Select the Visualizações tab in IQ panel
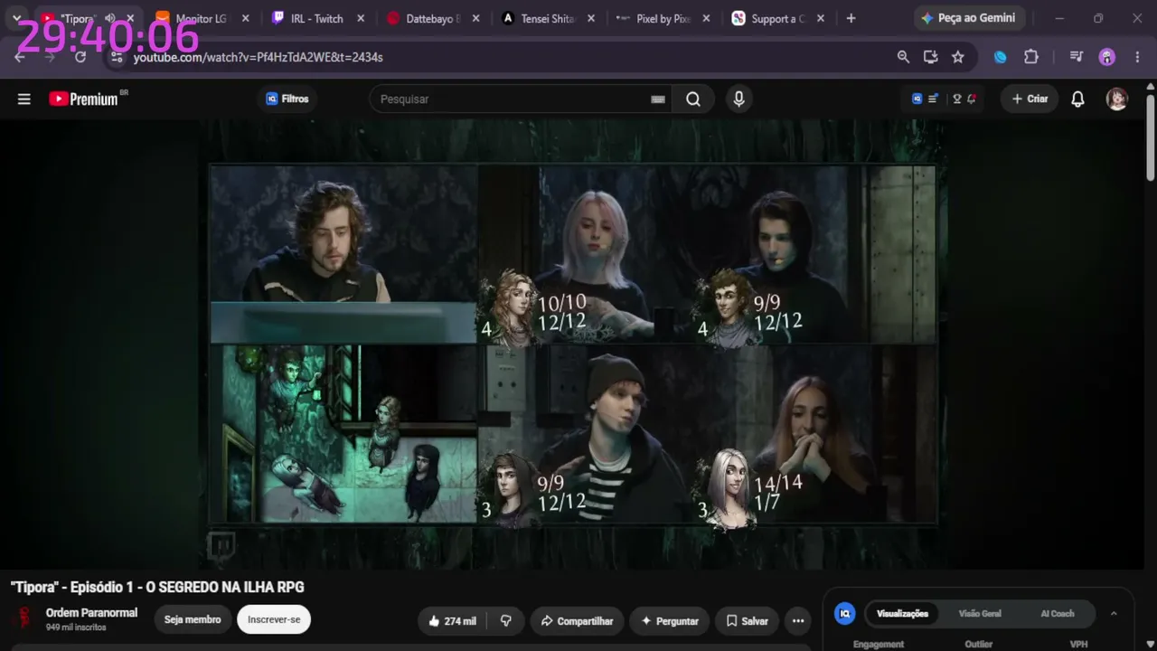The width and height of the screenshot is (1157, 651). click(902, 614)
